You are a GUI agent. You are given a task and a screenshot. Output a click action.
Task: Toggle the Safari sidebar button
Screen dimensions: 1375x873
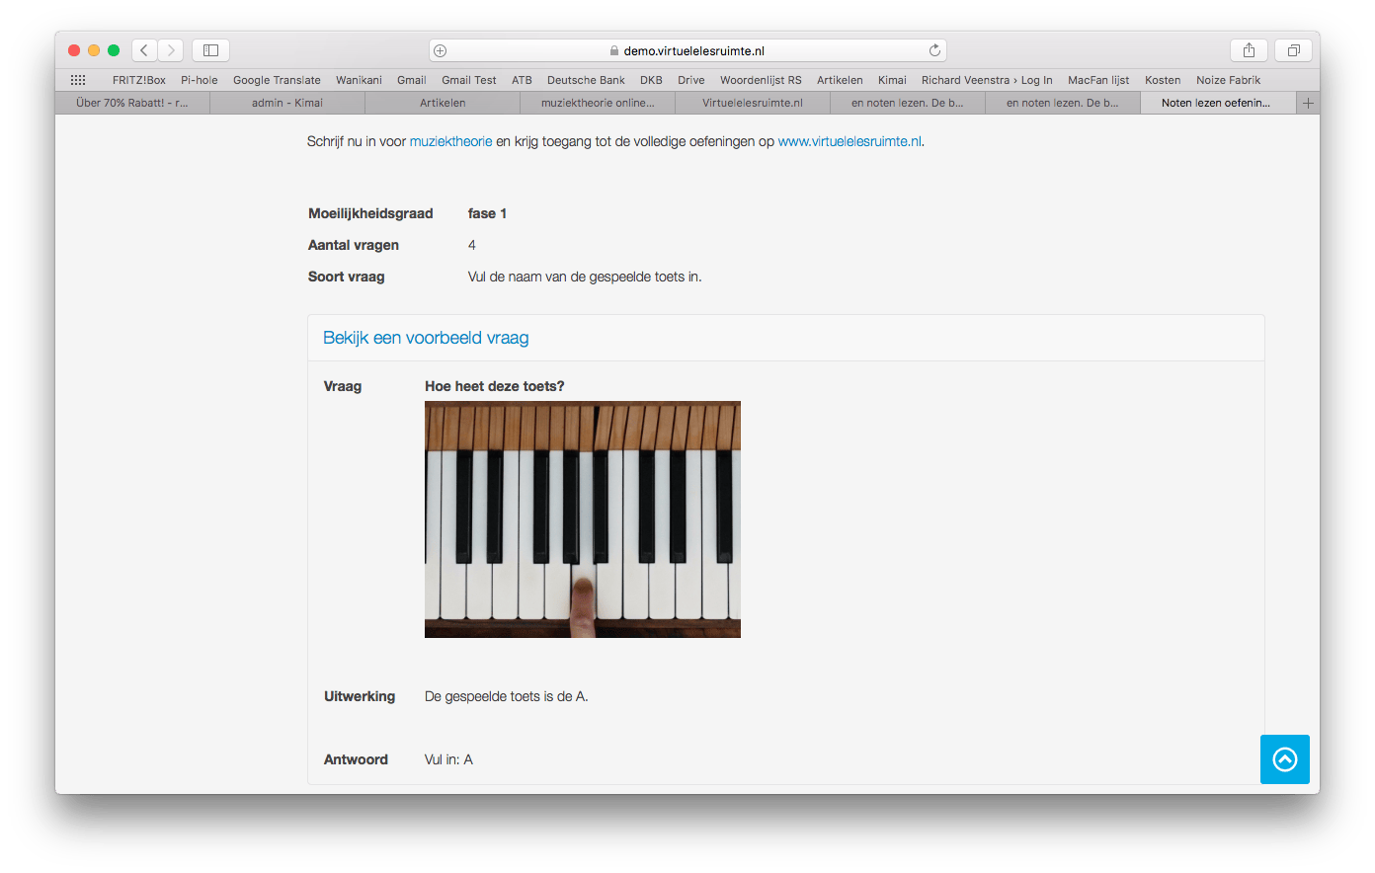click(x=210, y=50)
